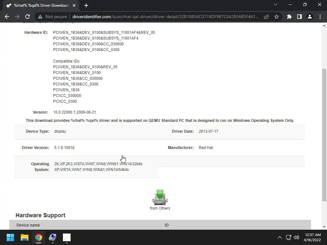Open the Chrome profile icon
This screenshot has width=327, height=245.
[x=310, y=17]
